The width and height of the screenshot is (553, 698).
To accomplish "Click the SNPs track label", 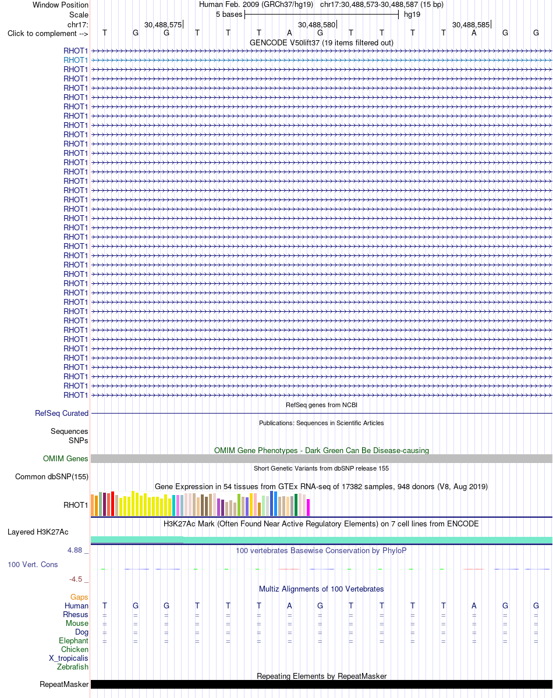I will tap(79, 440).
